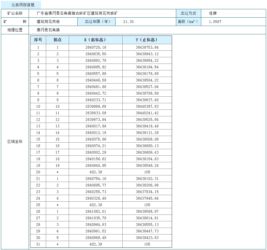Click the 序号 column header
267x250 pixels.
tap(38, 40)
